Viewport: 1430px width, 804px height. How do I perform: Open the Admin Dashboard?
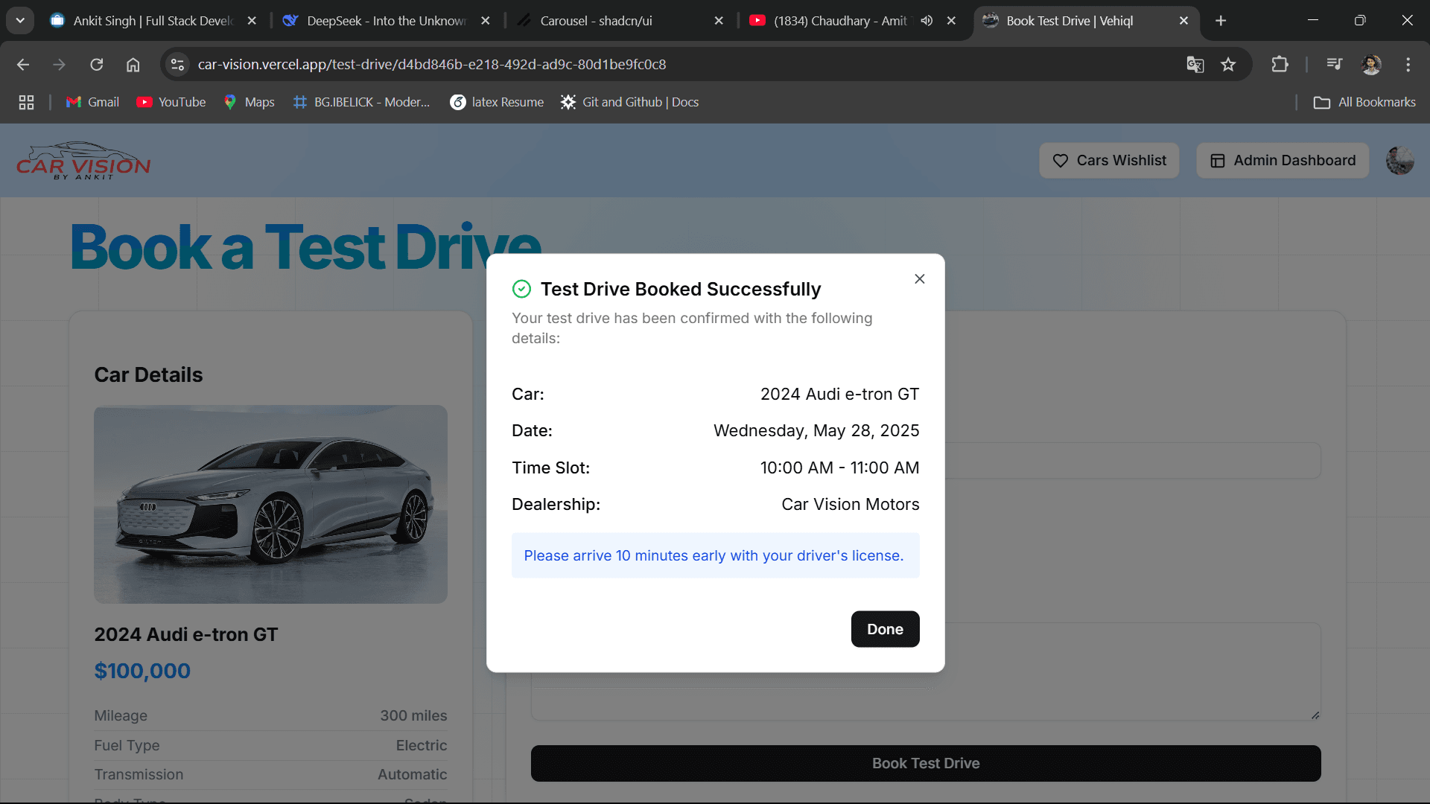pos(1283,160)
